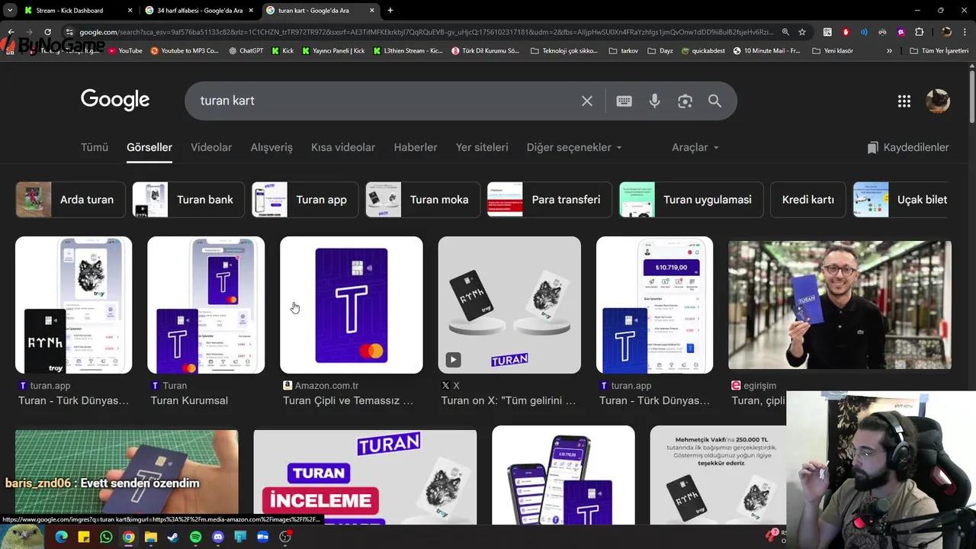Image resolution: width=976 pixels, height=549 pixels.
Task: Select the Haberler results tab
Action: tap(416, 147)
